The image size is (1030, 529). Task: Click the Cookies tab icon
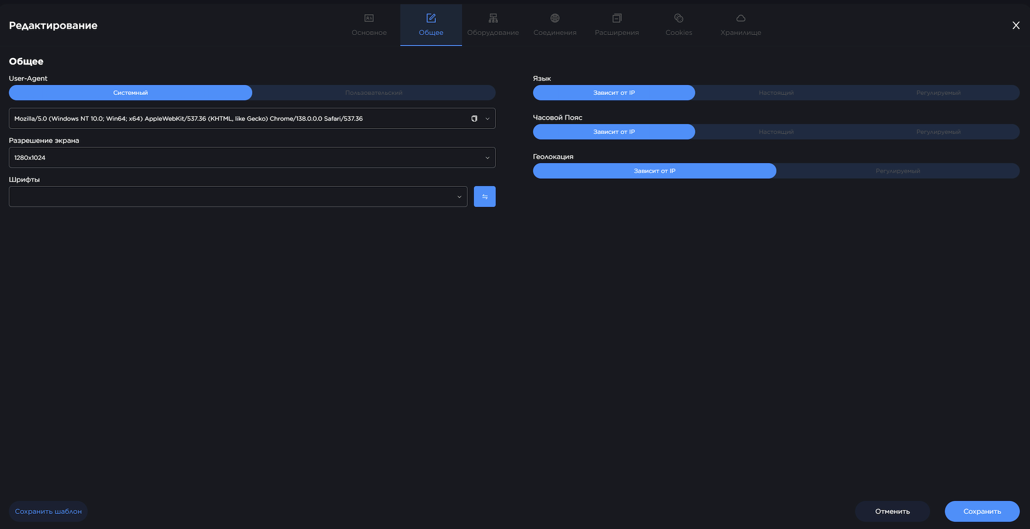(x=678, y=18)
